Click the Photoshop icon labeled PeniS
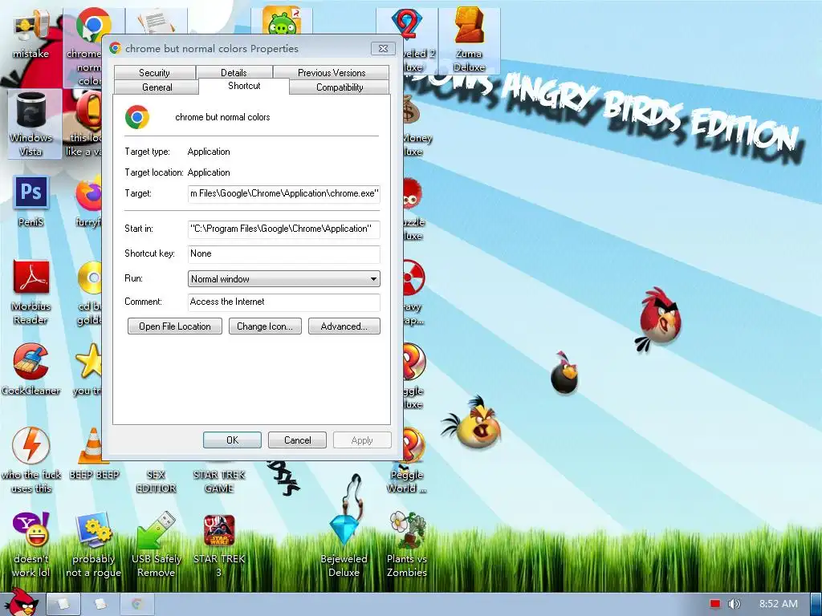Viewport: 822px width, 616px height. (31, 201)
